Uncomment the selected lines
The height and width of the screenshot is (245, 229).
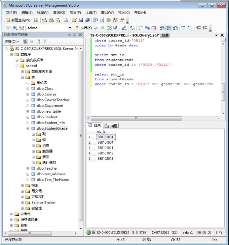coord(190,28)
